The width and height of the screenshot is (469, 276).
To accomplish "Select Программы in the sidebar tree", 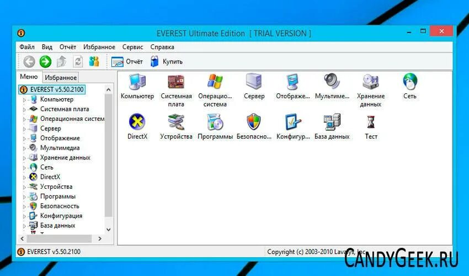I will (58, 197).
